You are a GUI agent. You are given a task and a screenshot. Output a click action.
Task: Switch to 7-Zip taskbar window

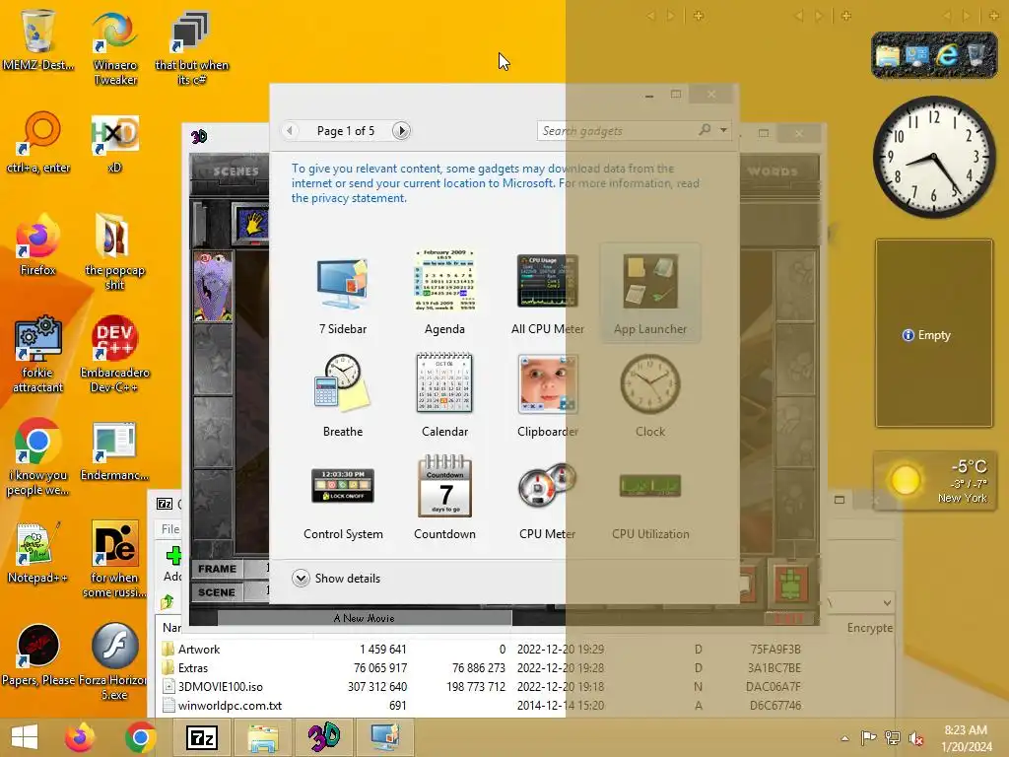coord(201,737)
